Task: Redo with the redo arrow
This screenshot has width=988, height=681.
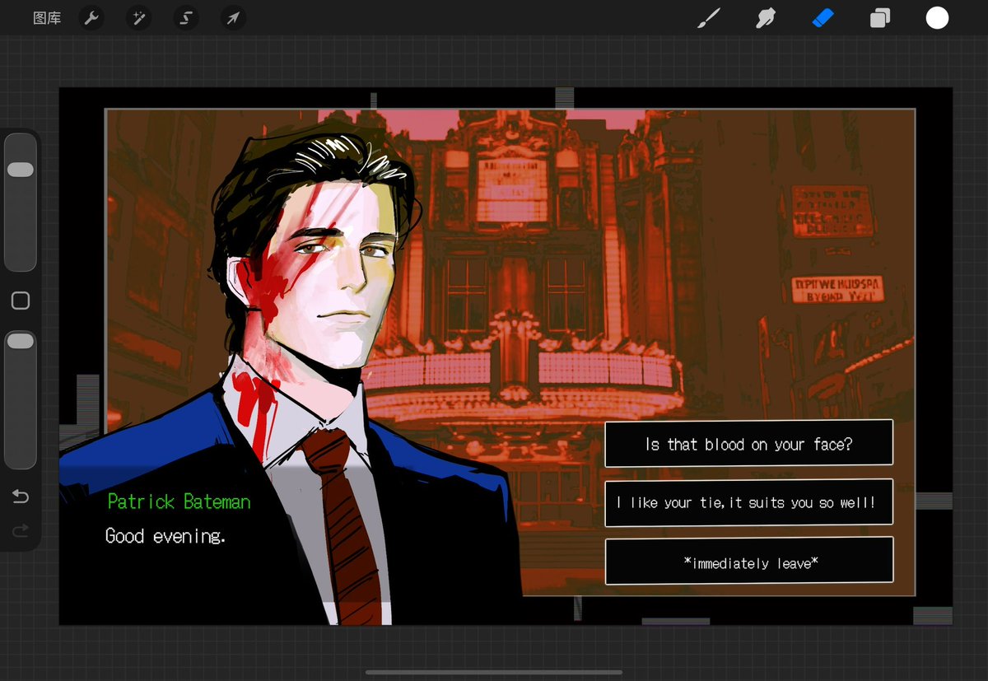Action: [x=21, y=531]
